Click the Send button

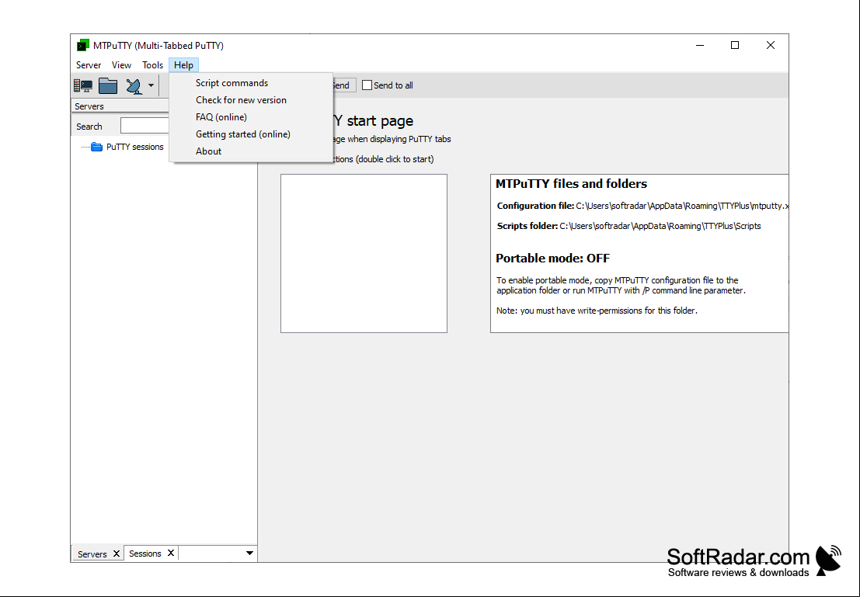(x=344, y=85)
